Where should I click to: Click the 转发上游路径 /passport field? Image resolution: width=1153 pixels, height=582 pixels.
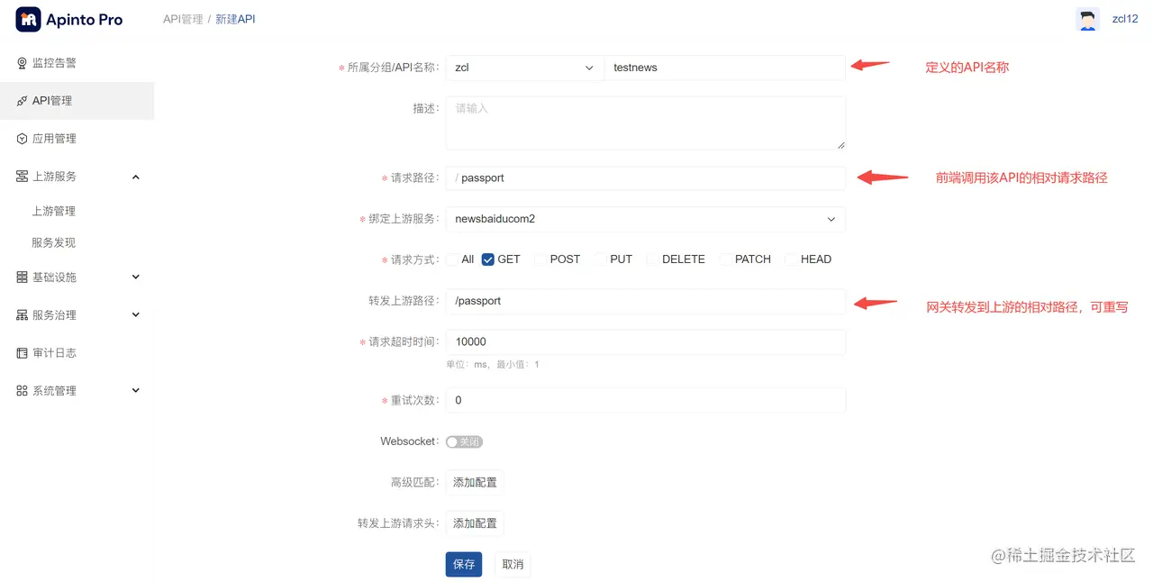point(646,301)
